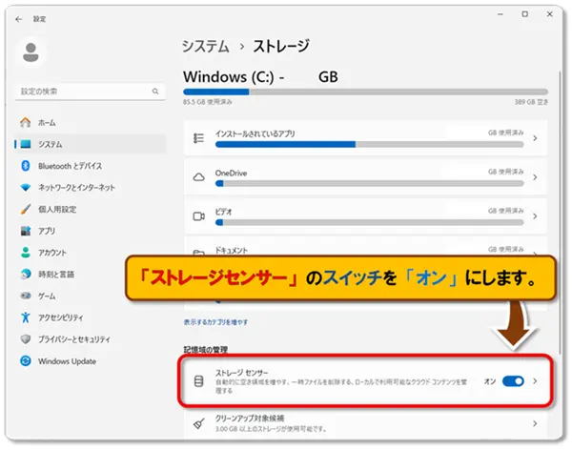Select システム in the sidebar
This screenshot has height=450, width=572.
pos(91,144)
